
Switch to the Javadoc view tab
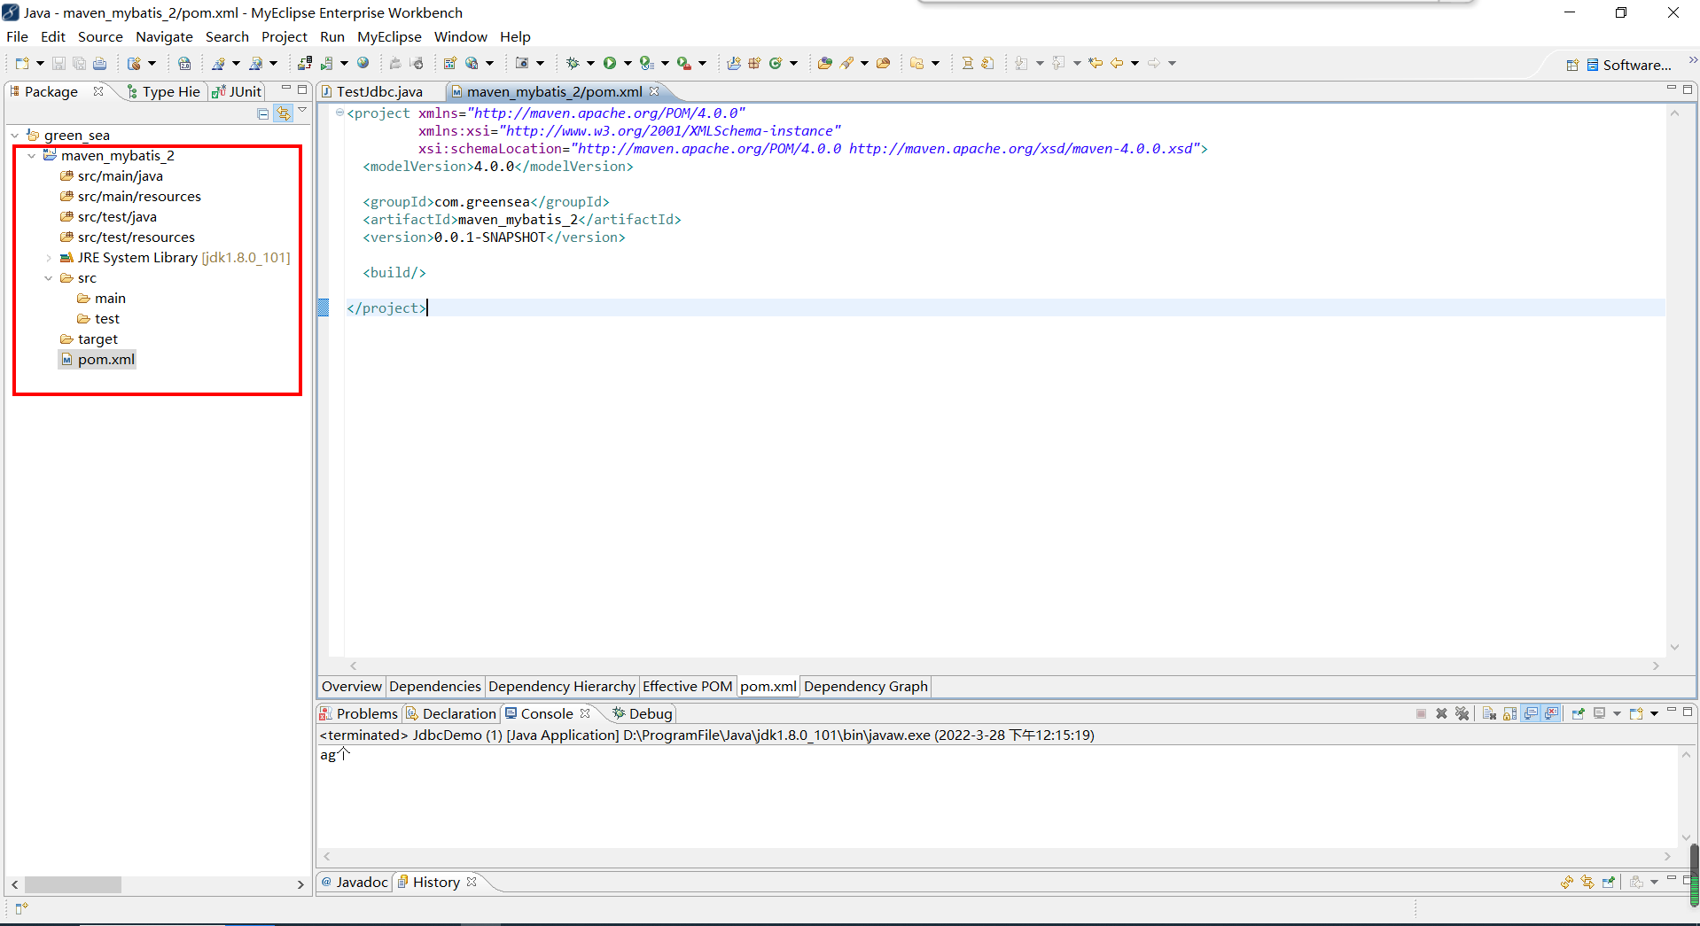355,882
